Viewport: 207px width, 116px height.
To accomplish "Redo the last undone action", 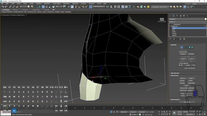I will 6,7.
